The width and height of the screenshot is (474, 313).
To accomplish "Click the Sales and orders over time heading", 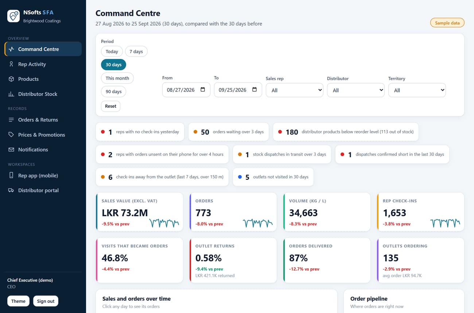I will tap(136, 298).
